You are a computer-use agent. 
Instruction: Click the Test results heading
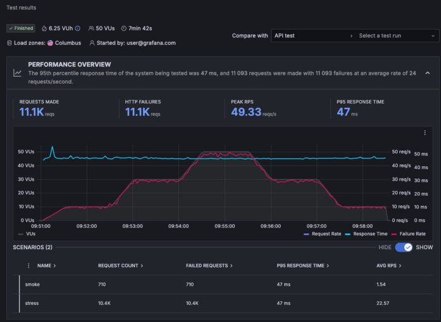22,8
